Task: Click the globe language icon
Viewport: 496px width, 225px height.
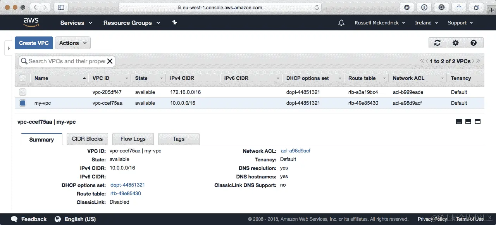Action: (58, 219)
